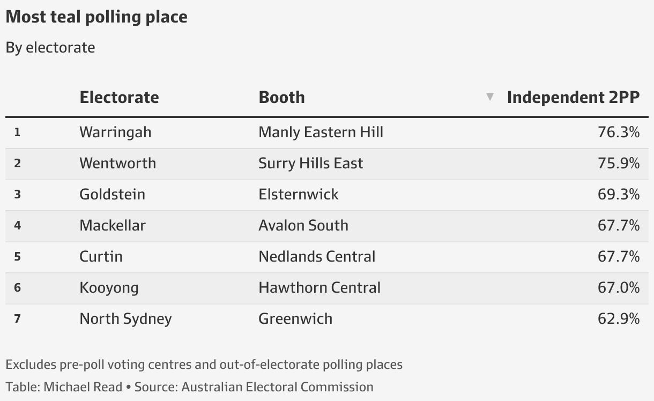
Task: Select the Curtin row entry
Action: pyautogui.click(x=327, y=256)
